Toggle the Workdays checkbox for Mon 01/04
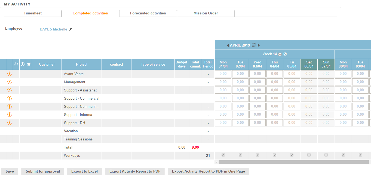Viewport: 371px width, 178px height. pos(223,155)
